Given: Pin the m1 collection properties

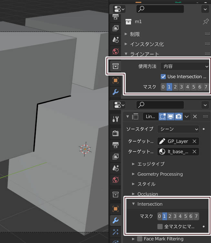Looking at the screenshot, I should pos(206,22).
